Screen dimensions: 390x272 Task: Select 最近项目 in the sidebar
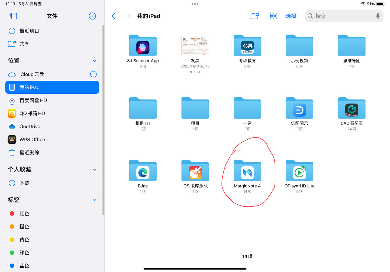coord(29,31)
